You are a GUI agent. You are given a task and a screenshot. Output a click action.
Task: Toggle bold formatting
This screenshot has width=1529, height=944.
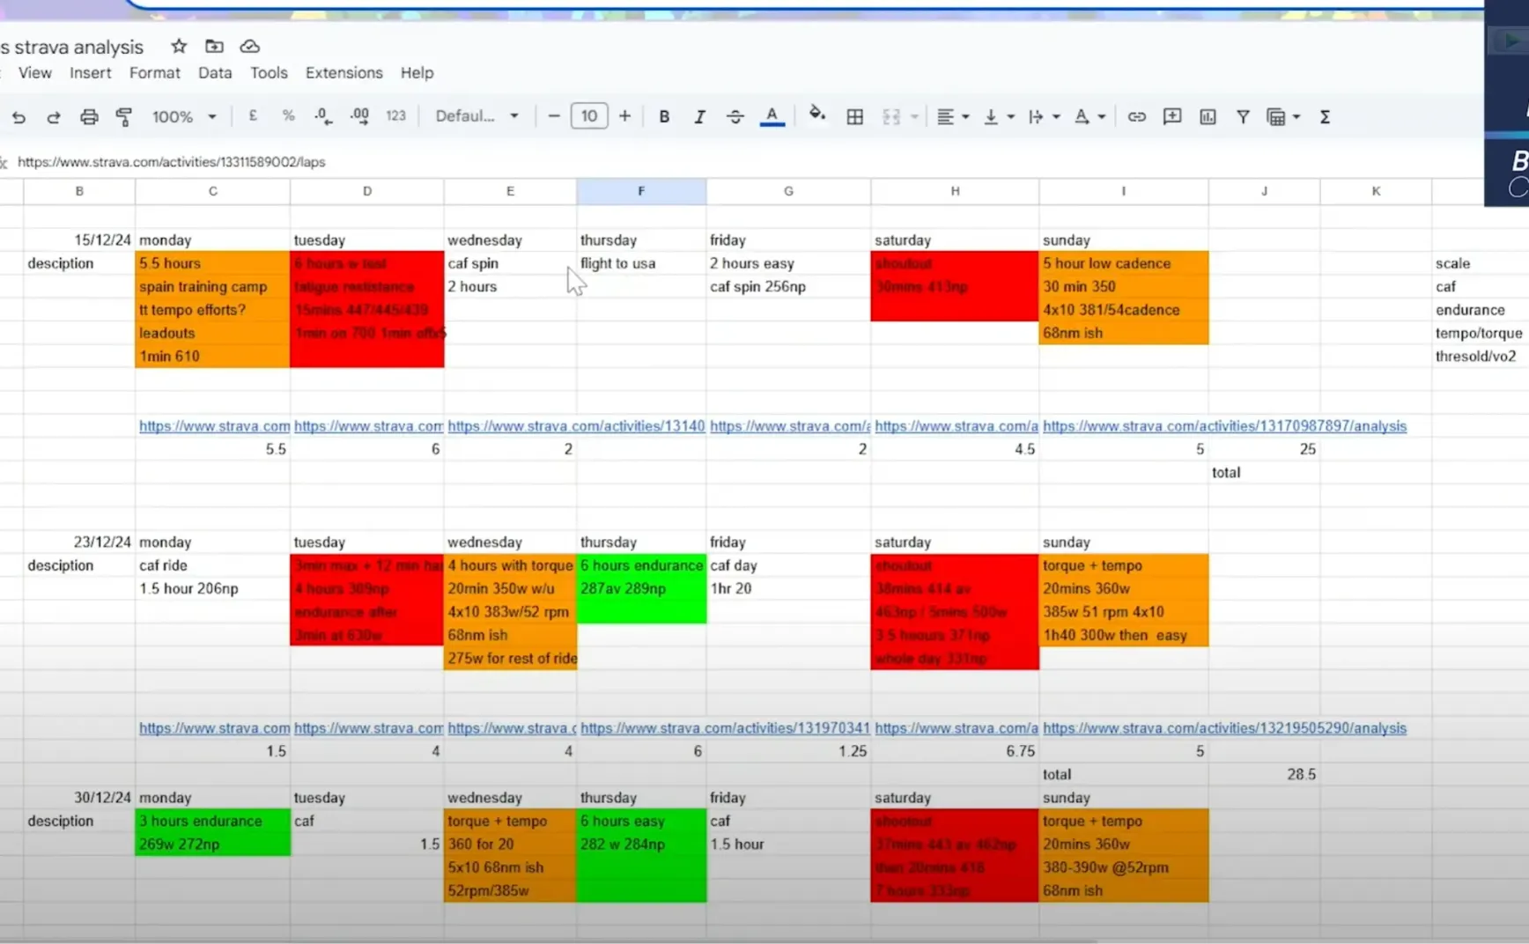tap(664, 116)
